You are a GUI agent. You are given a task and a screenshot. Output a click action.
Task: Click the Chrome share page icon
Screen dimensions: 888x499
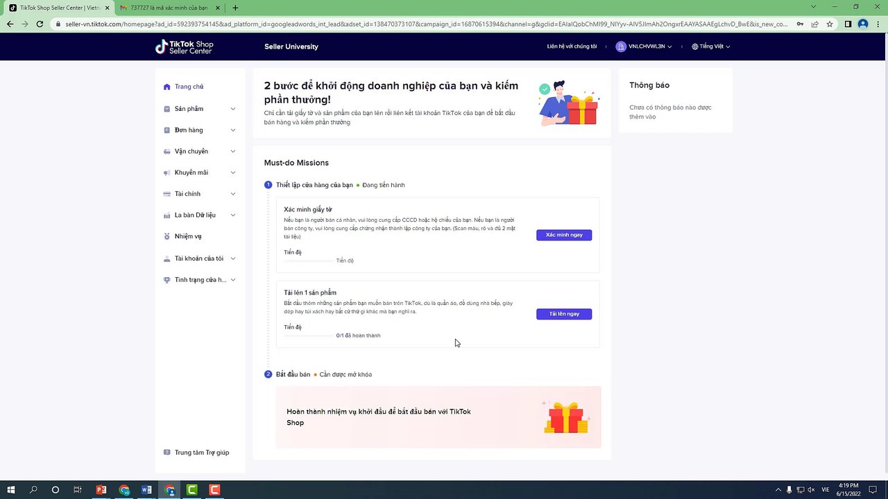(x=814, y=24)
